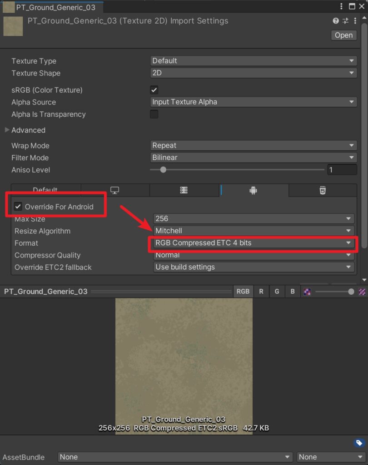The width and height of the screenshot is (368, 465).
Task: Uncheck sRGB (Color Texture) checkbox
Action: pyautogui.click(x=154, y=90)
